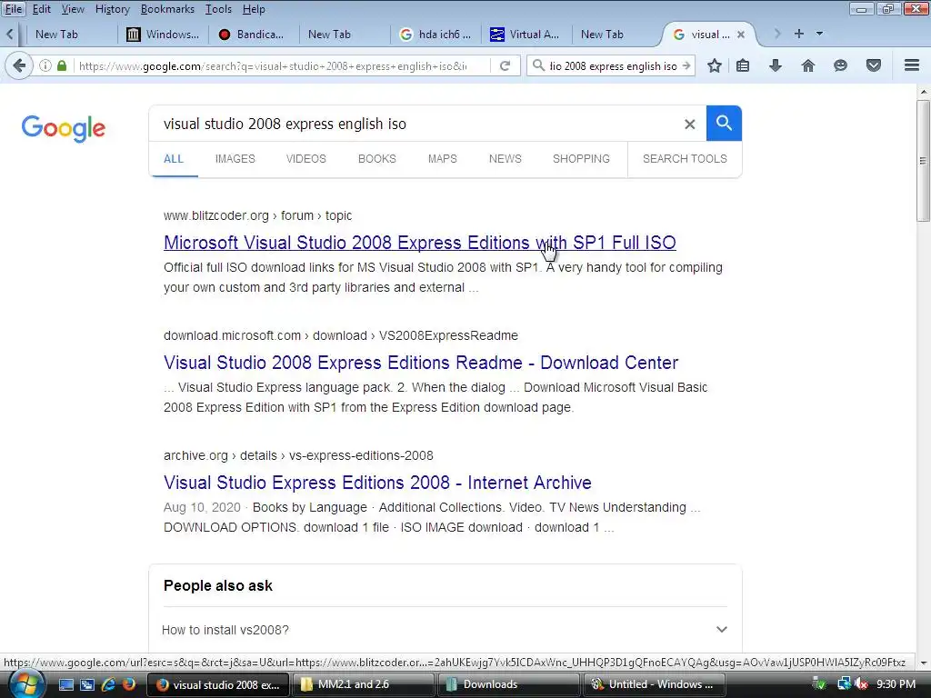Open Downloads taskbar window

(508, 684)
